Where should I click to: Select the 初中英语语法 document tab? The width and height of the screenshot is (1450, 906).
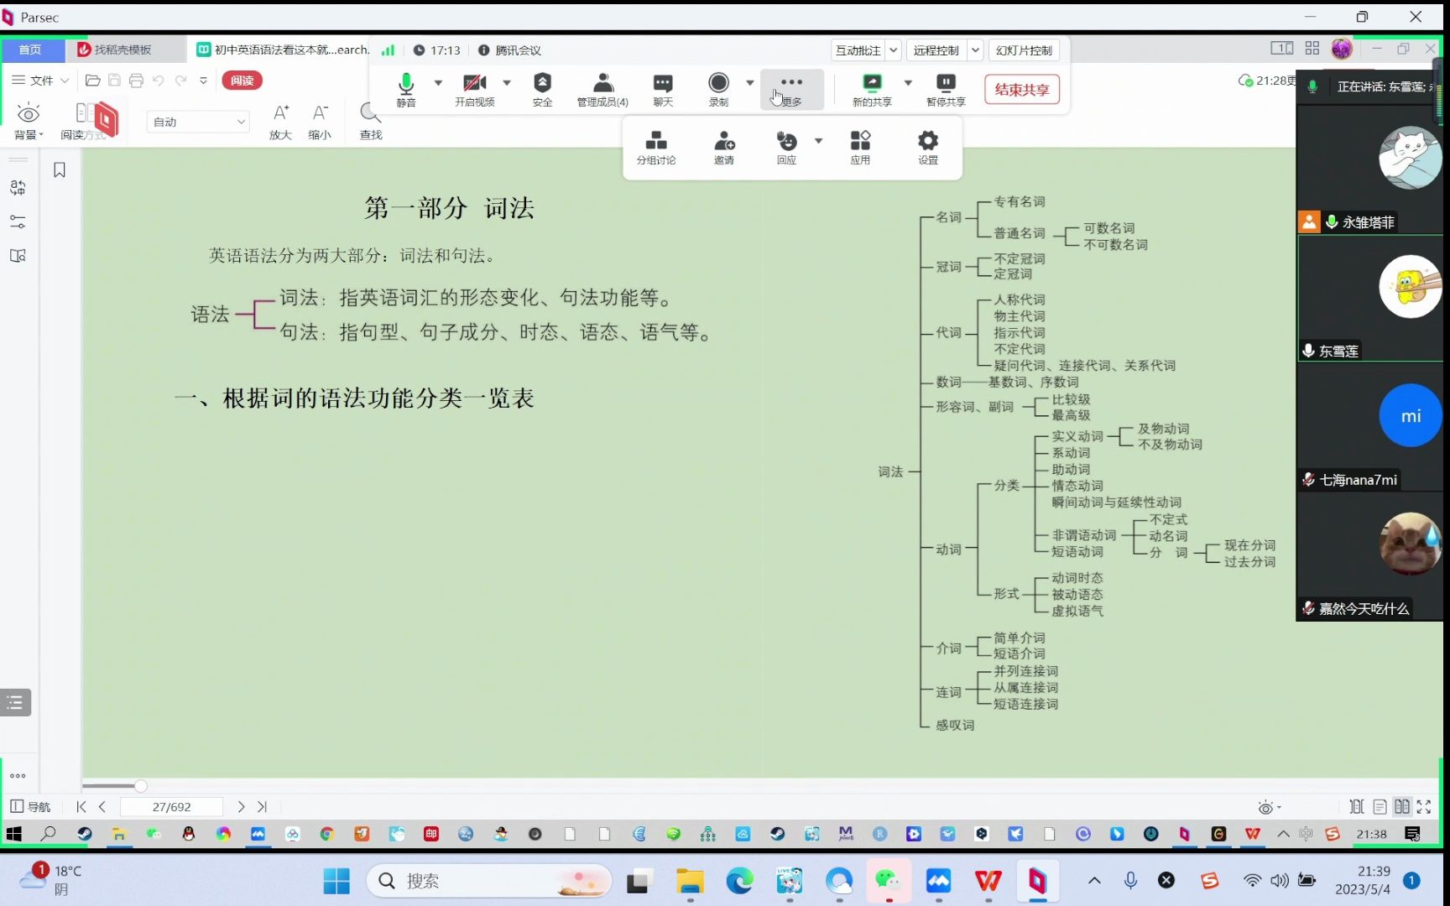[283, 49]
